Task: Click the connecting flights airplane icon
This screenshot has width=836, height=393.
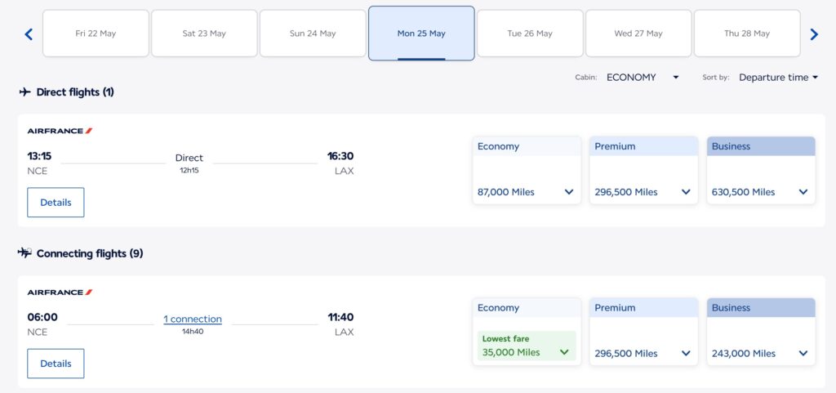Action: pyautogui.click(x=25, y=253)
